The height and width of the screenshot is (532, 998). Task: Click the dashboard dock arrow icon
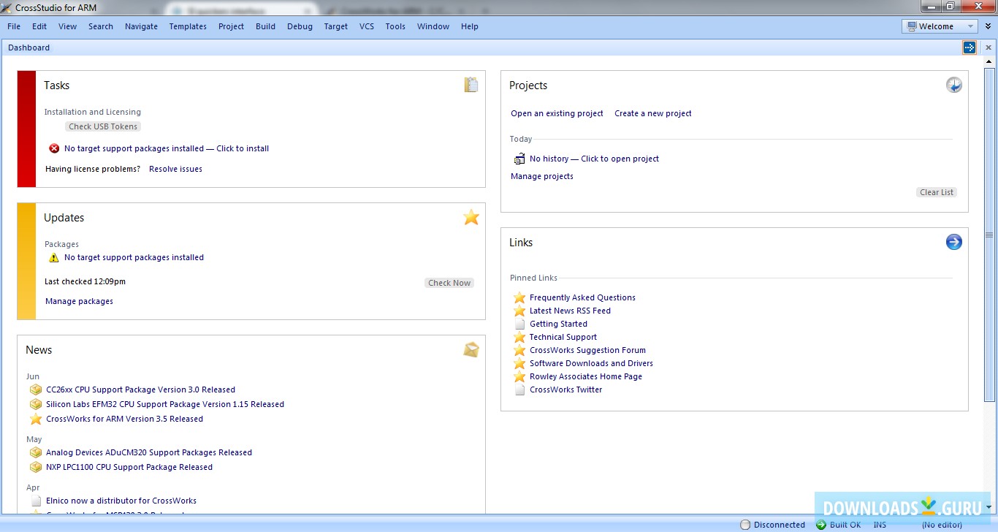point(970,47)
